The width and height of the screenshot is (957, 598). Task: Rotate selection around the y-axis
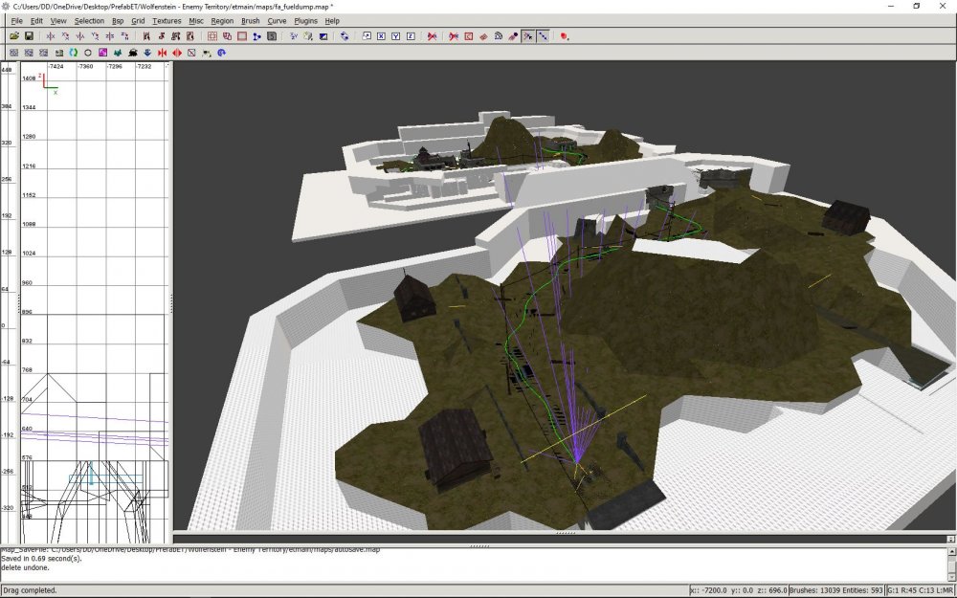click(95, 36)
